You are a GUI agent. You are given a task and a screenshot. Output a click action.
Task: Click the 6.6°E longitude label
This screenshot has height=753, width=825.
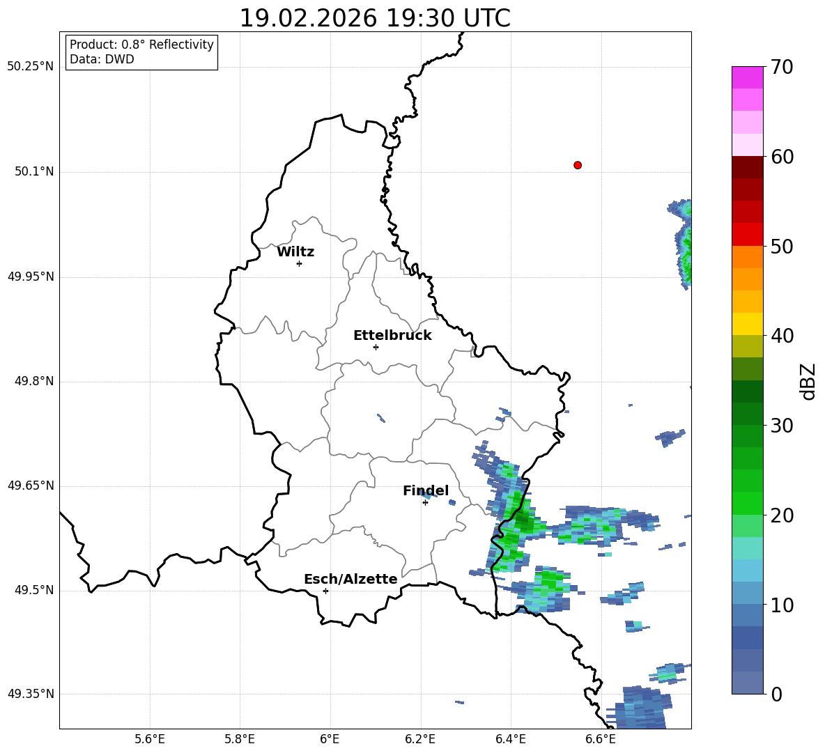[601, 739]
